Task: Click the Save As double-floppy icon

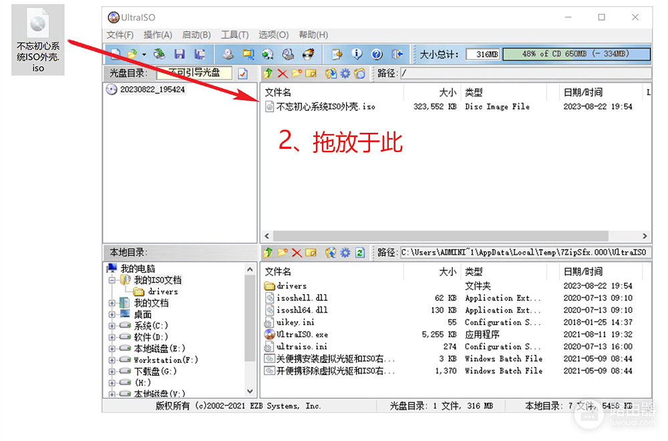Action: [199, 54]
